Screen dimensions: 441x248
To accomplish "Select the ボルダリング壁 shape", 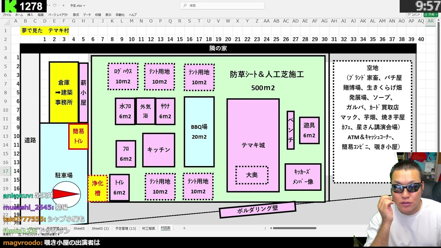I will [257, 209].
